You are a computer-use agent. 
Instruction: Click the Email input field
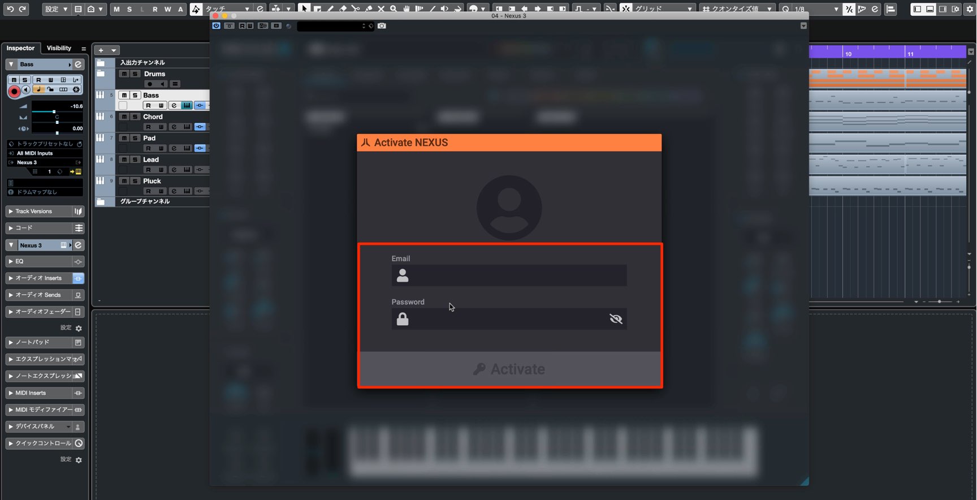click(x=509, y=275)
